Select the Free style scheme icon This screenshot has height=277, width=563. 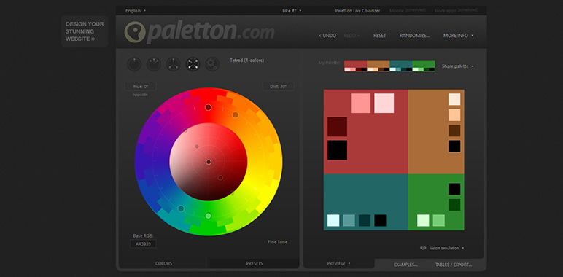212,64
